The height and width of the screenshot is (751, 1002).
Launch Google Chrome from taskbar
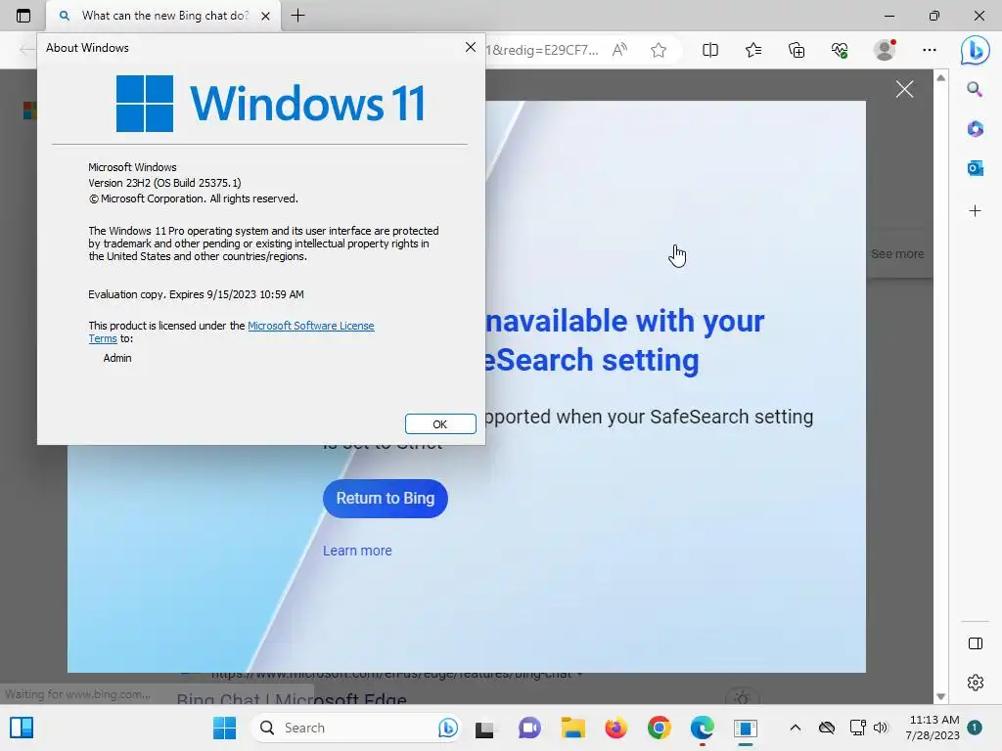659,728
